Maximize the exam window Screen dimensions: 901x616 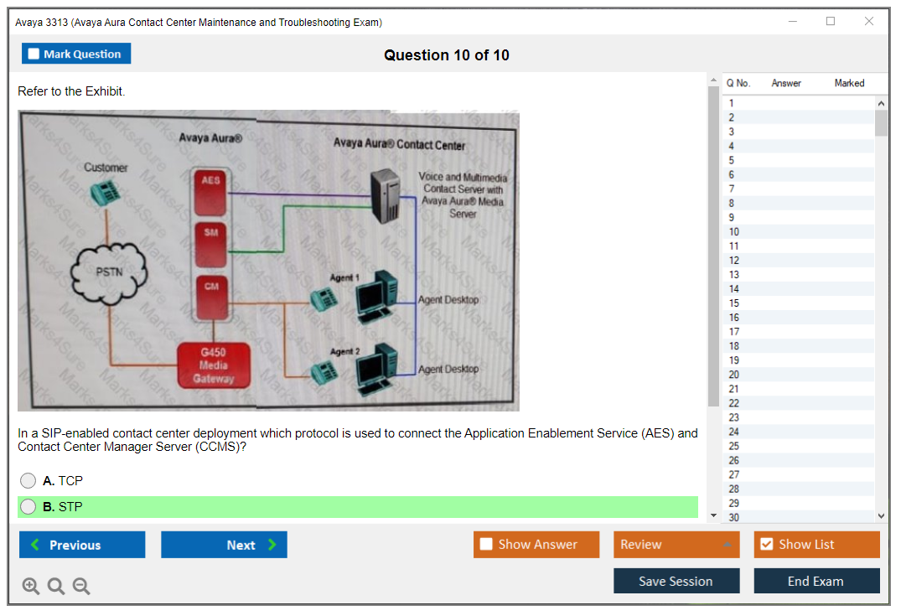830,22
